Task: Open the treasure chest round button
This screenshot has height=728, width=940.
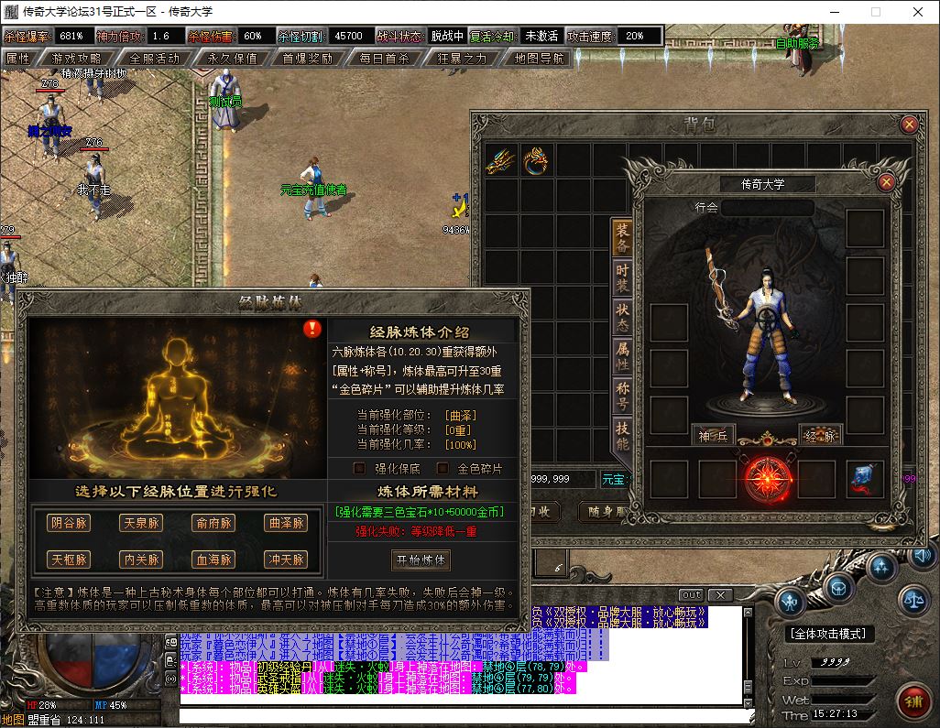Action: pyautogui.click(x=838, y=589)
